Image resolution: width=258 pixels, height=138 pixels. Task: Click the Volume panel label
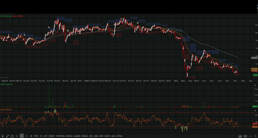pyautogui.click(x=6, y=84)
